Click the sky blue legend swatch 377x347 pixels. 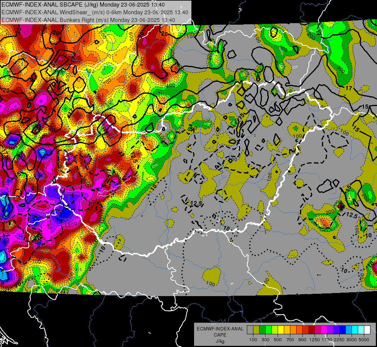349,330
